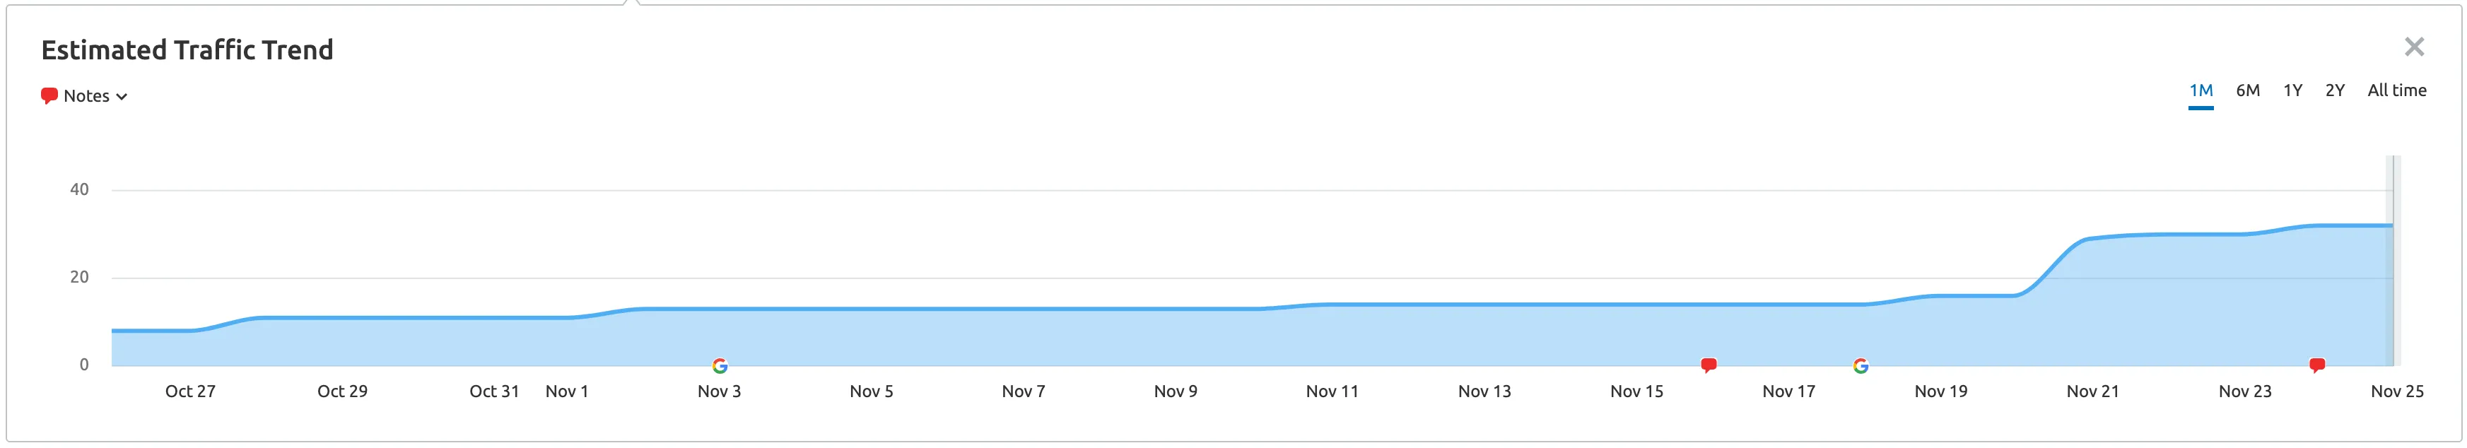The image size is (2467, 448).
Task: Click the Nov 1 date label
Action: (x=567, y=391)
